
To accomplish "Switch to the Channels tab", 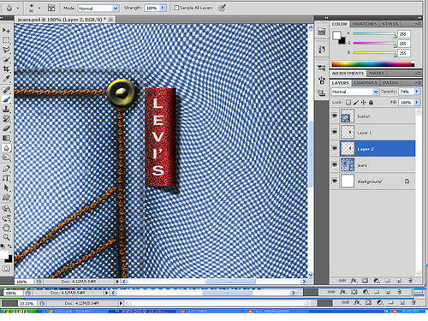I will [x=366, y=83].
